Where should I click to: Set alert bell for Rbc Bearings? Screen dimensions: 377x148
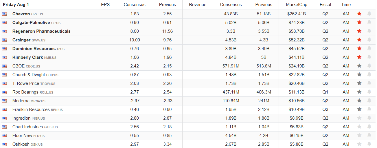369,92
